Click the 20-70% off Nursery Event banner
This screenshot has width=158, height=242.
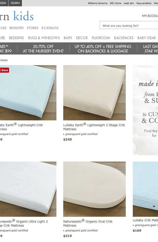point(43,49)
